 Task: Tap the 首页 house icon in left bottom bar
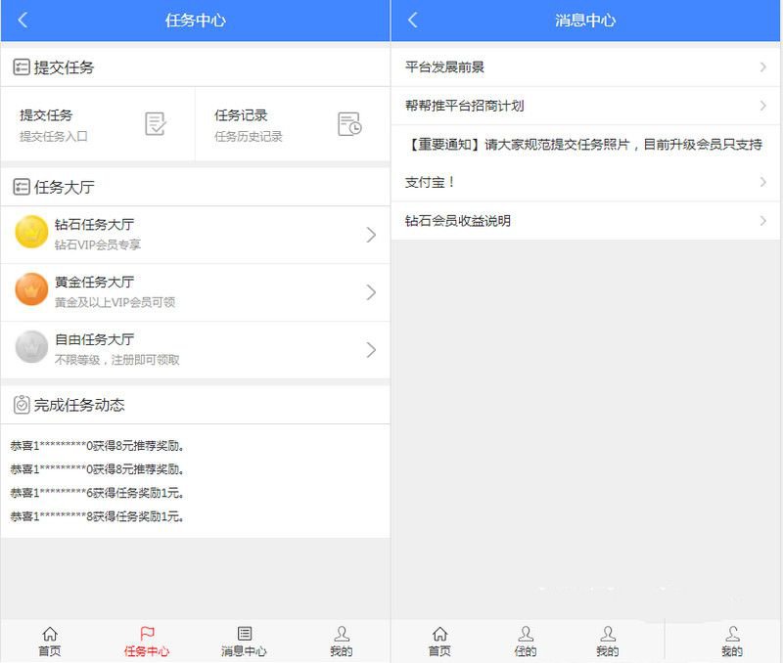point(50,634)
